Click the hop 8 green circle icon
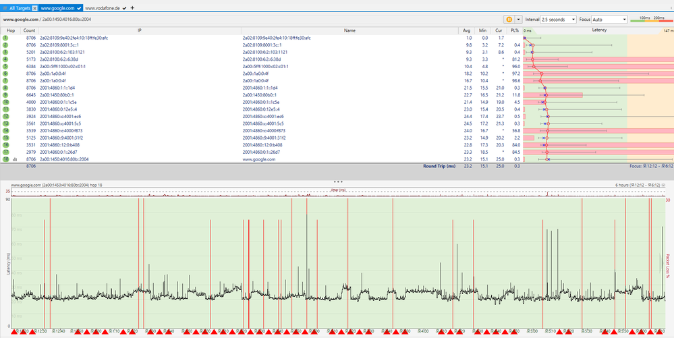 point(5,88)
